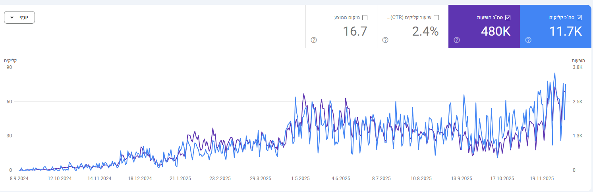593x192 pixels.
Task: Click help icon on total impressions card
Action: (456, 40)
